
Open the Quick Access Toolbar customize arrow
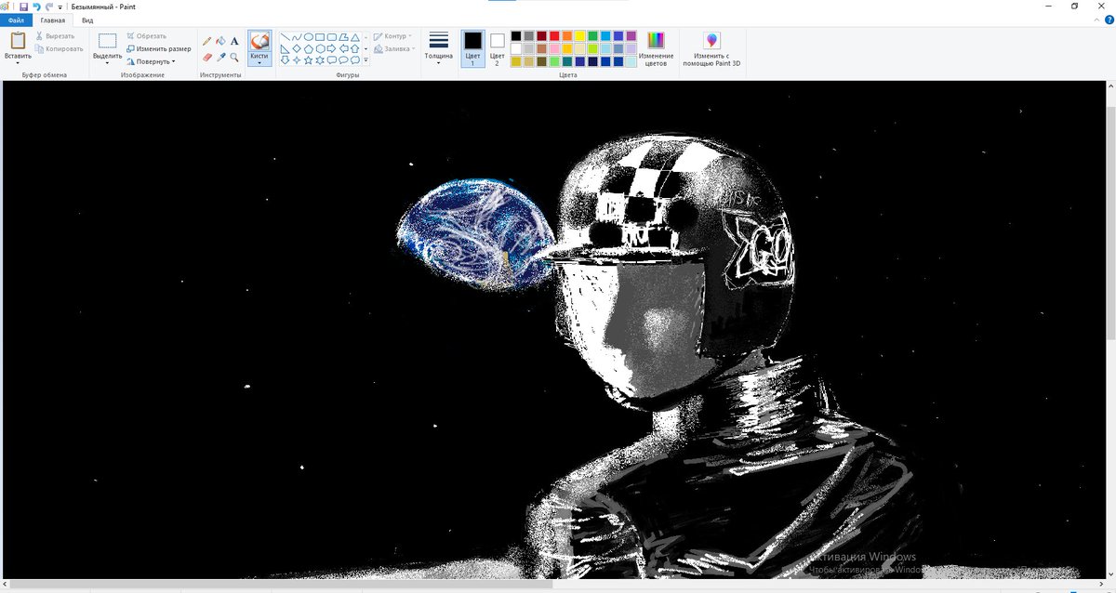click(x=60, y=7)
